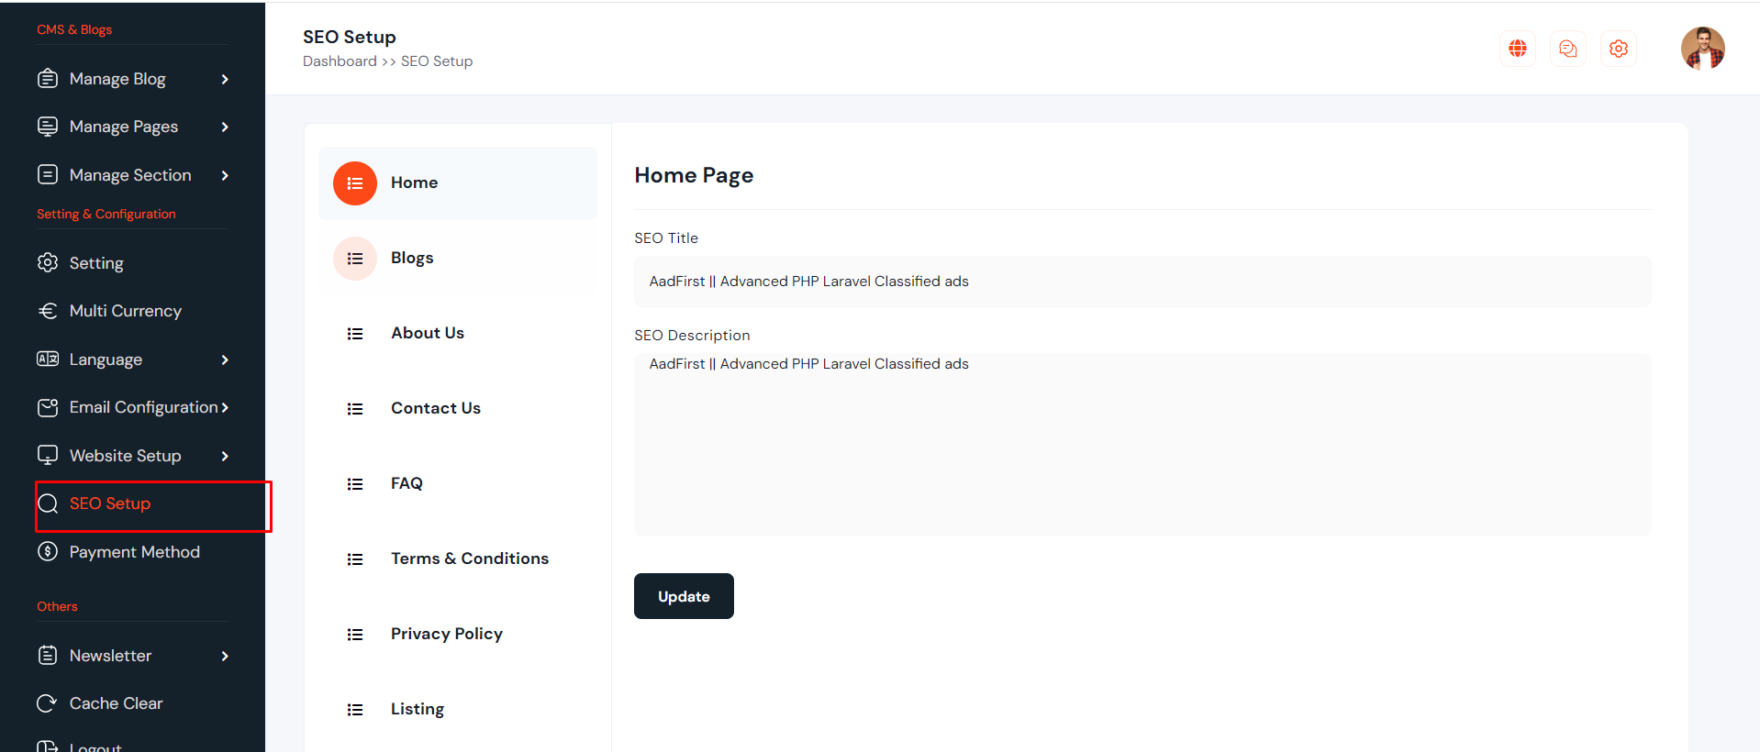Image resolution: width=1760 pixels, height=752 pixels.
Task: Switch to the Privacy Policy tab
Action: 446,635
